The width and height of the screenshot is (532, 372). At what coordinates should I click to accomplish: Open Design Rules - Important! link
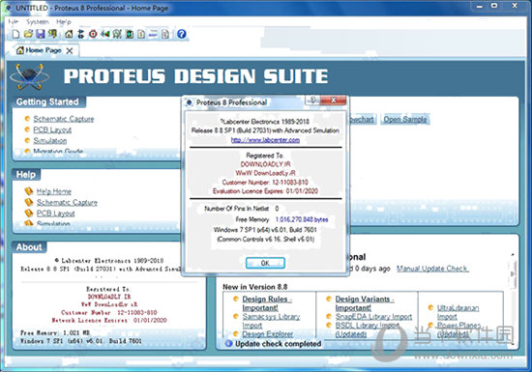click(267, 303)
